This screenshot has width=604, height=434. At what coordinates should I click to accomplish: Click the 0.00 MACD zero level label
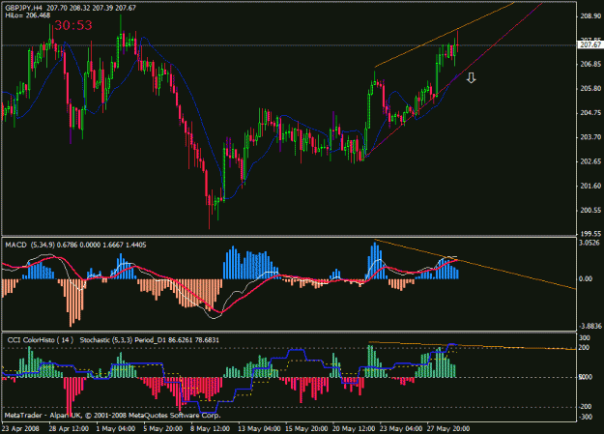point(586,278)
